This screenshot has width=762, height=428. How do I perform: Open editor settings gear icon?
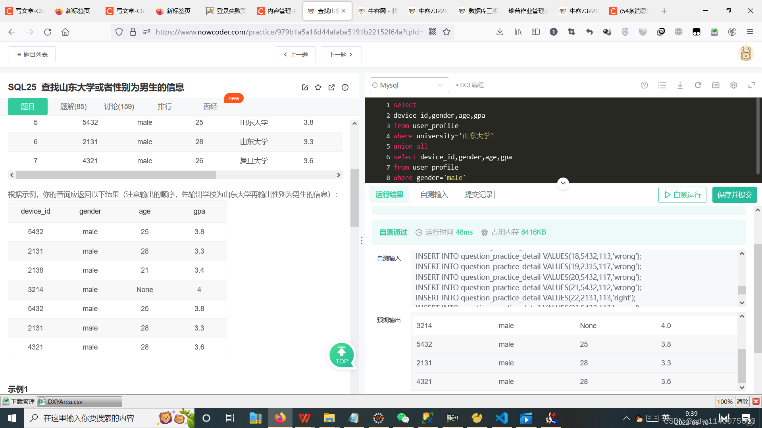(x=734, y=85)
